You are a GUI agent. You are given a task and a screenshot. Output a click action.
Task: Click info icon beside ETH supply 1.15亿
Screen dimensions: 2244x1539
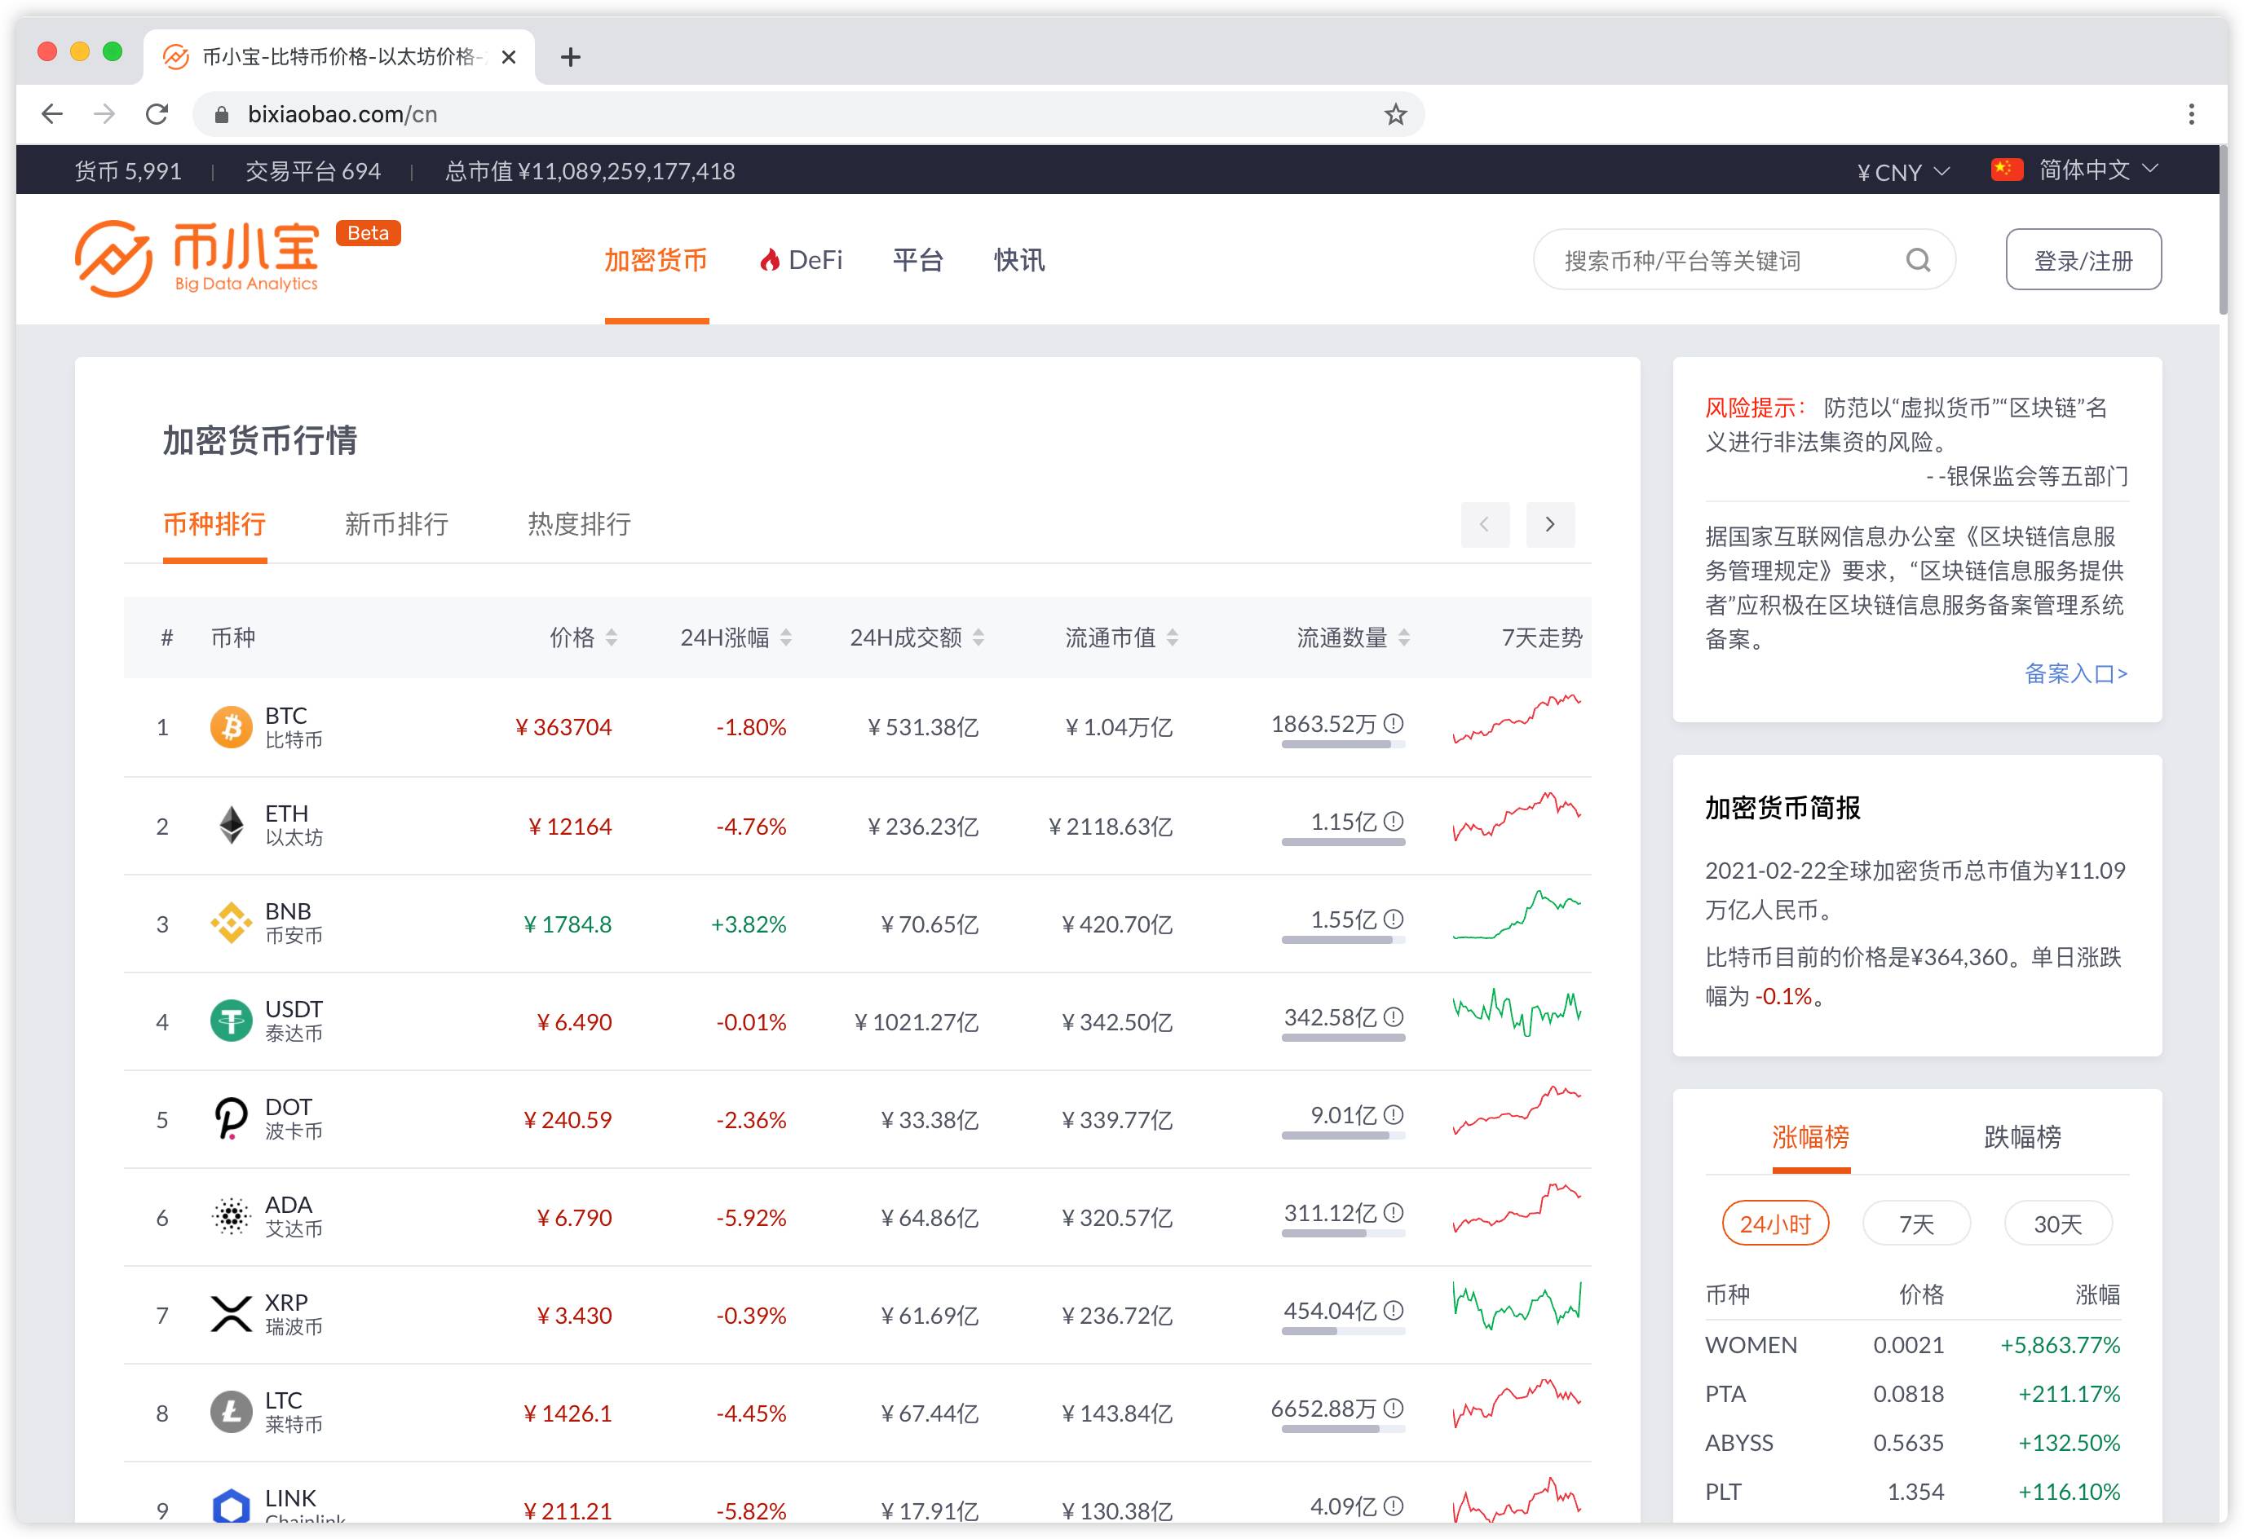coord(1394,821)
